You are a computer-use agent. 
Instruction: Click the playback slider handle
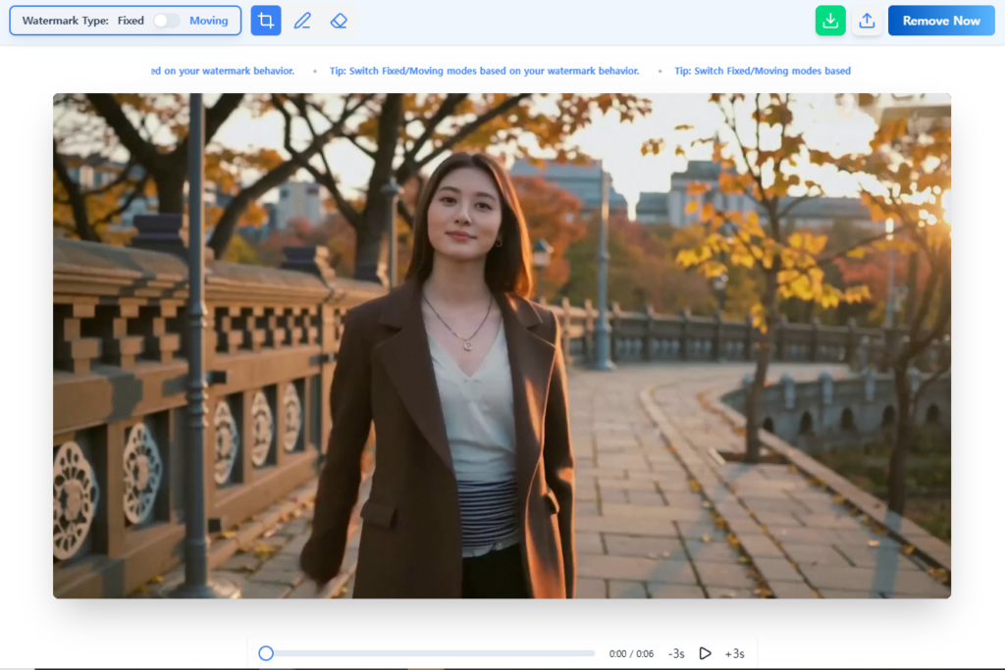(x=266, y=653)
